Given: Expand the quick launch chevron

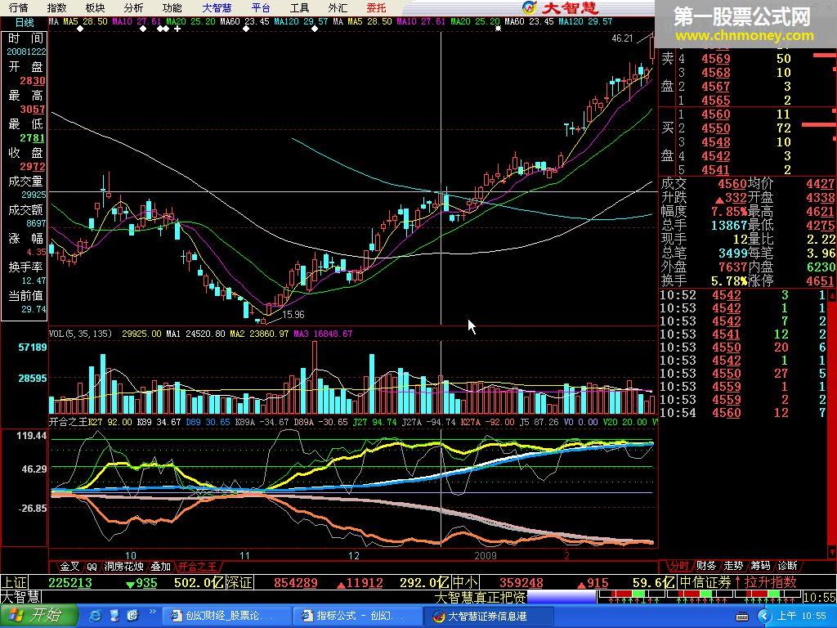Looking at the screenshot, I should pos(152,612).
